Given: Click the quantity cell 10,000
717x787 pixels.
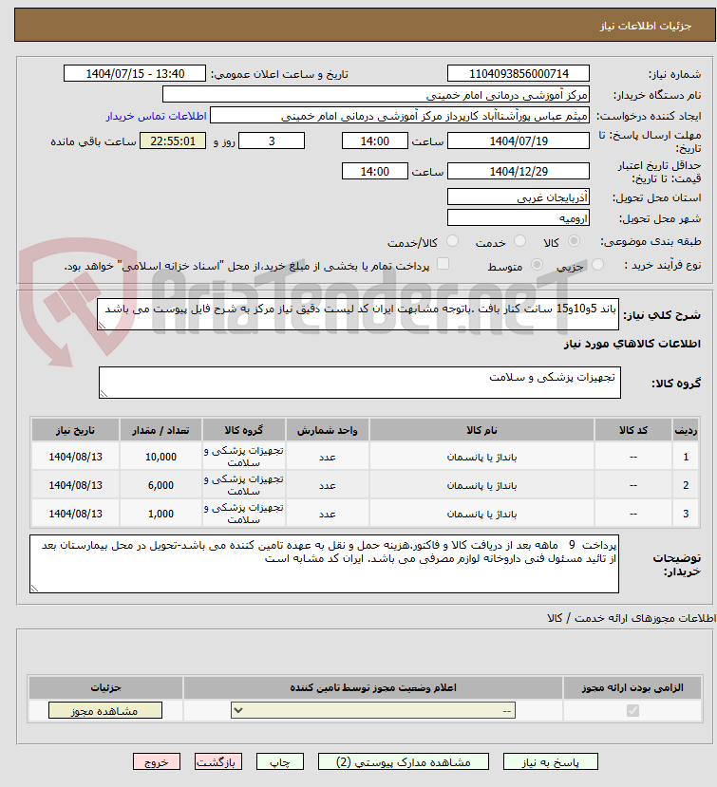Looking at the screenshot, I should (x=160, y=457).
